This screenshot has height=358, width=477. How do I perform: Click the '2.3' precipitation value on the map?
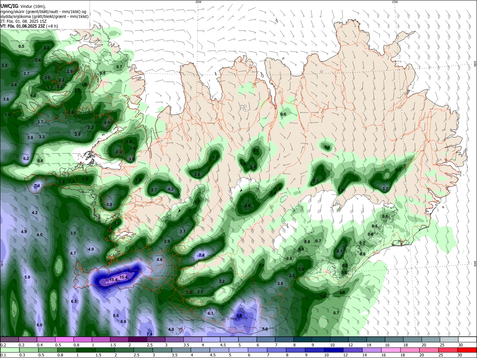[316, 181]
